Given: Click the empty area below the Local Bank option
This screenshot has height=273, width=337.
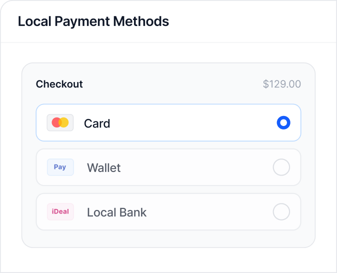Looking at the screenshot, I should point(168,238).
